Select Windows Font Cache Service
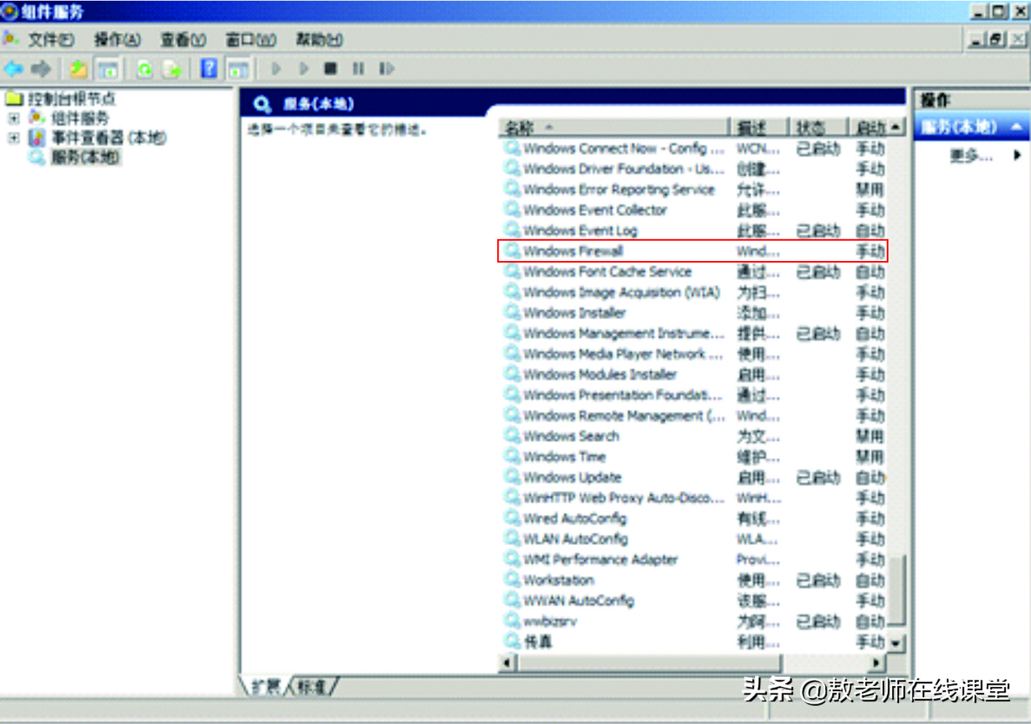Screen dimensions: 1031x724 [x=692, y=271]
